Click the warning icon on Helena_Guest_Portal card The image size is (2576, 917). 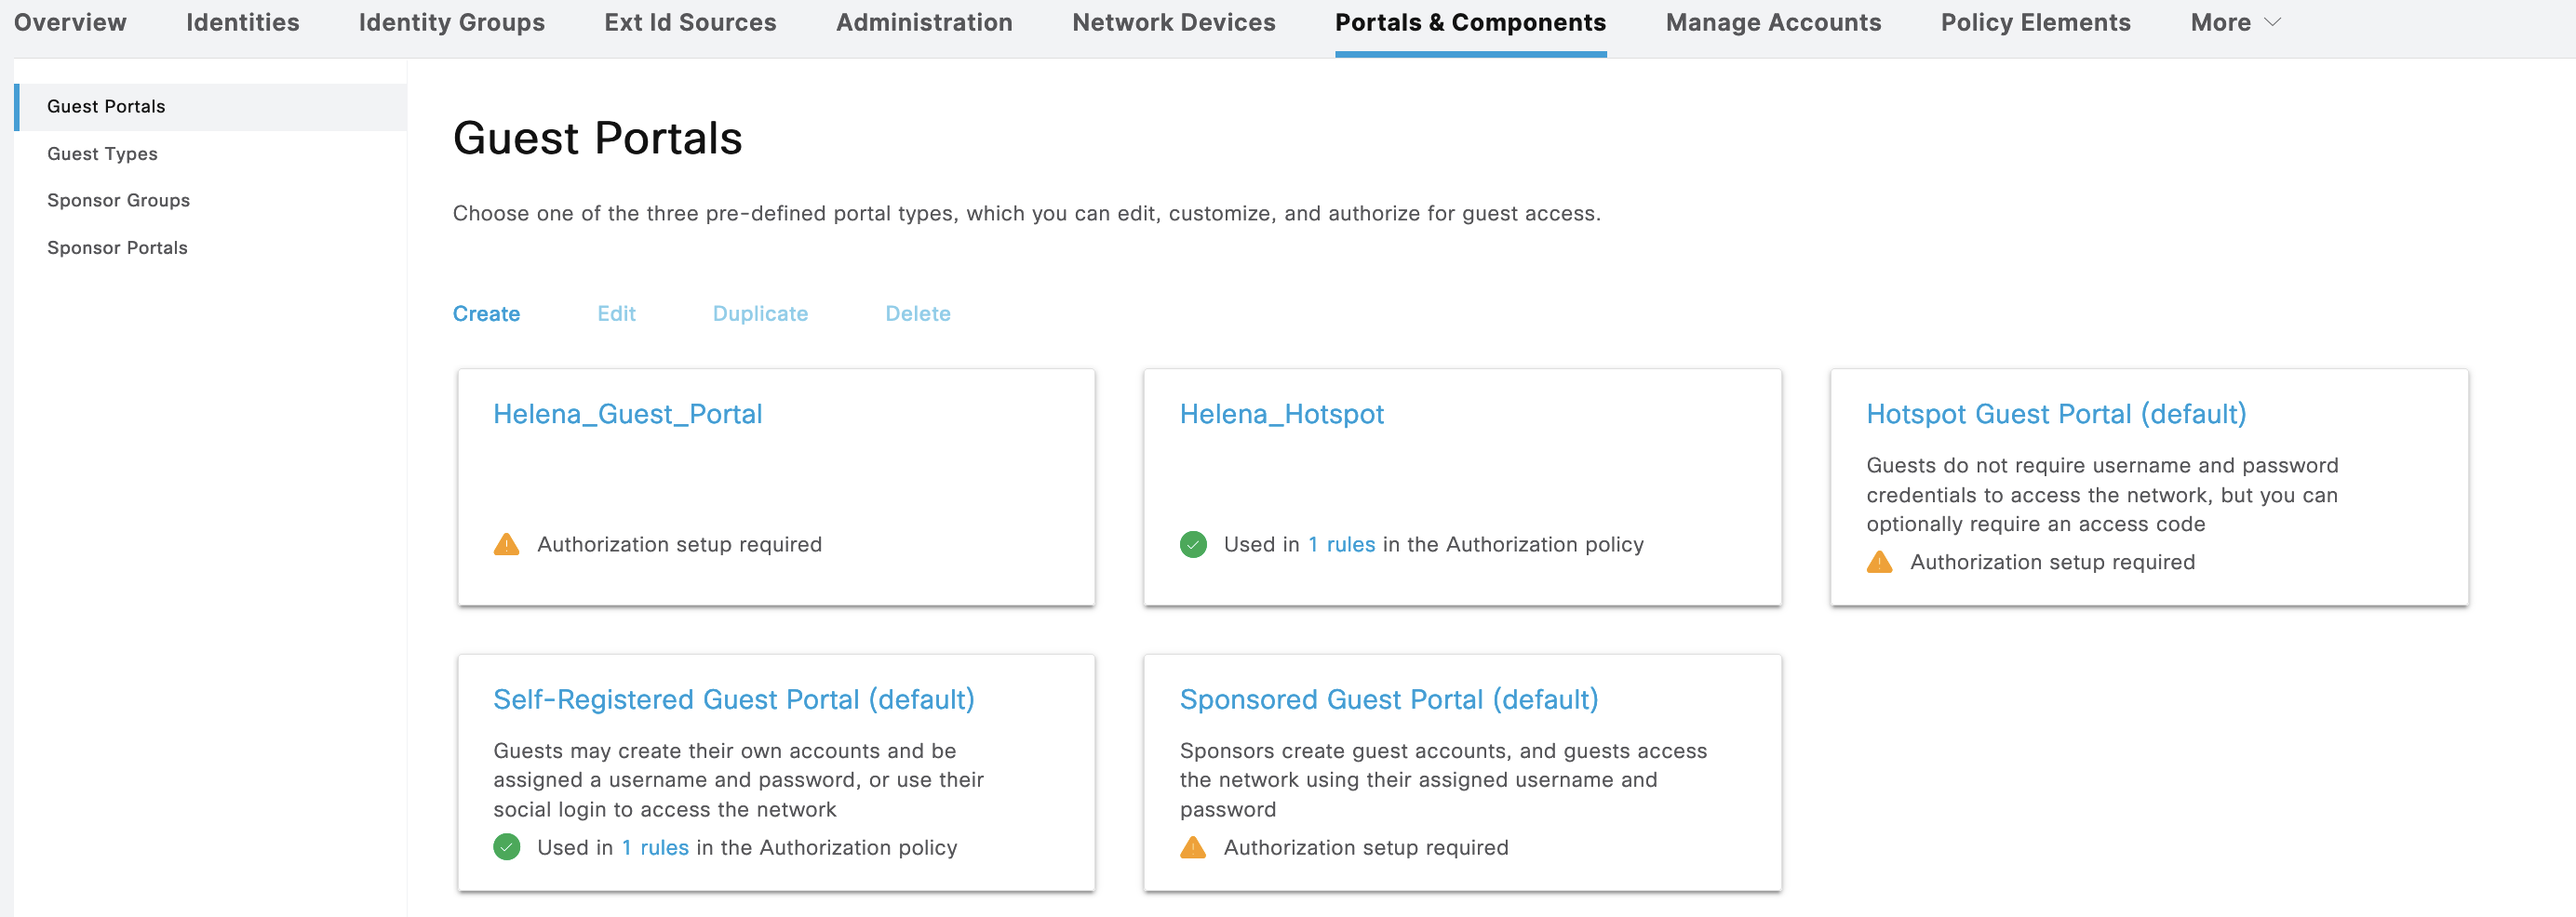(506, 544)
